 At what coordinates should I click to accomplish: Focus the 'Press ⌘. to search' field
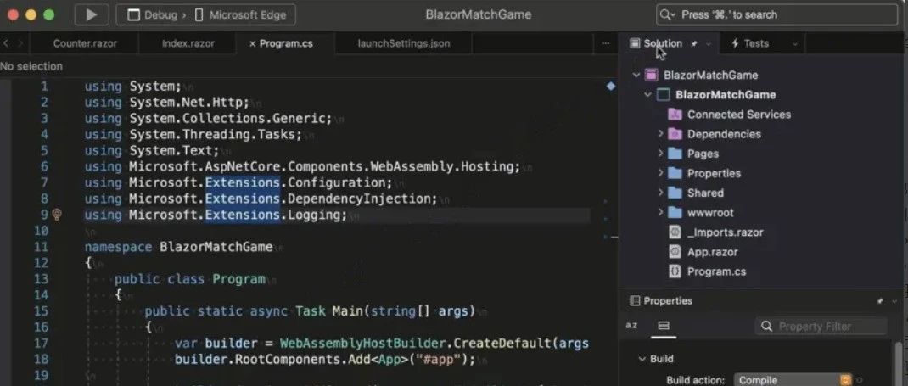[x=776, y=15]
